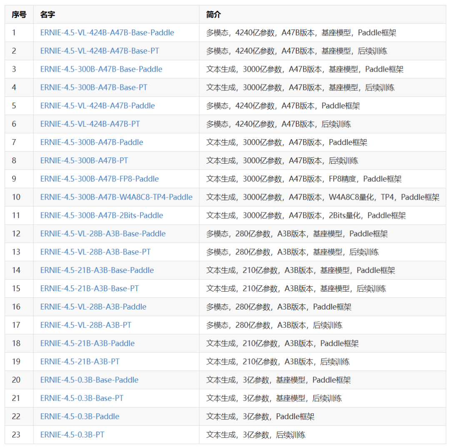450x447 pixels.
Task: Open the ERNIE-4.5-VL-424B-A47B-PT link
Action: coord(90,124)
